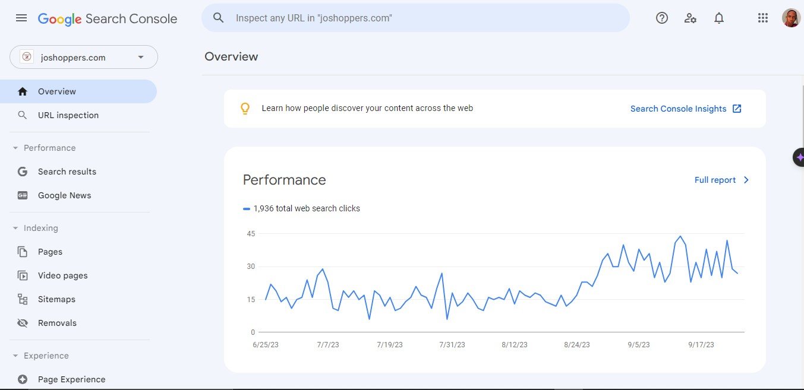Click the 45 y-axis label
Screen dimensions: 804x390
click(251, 234)
